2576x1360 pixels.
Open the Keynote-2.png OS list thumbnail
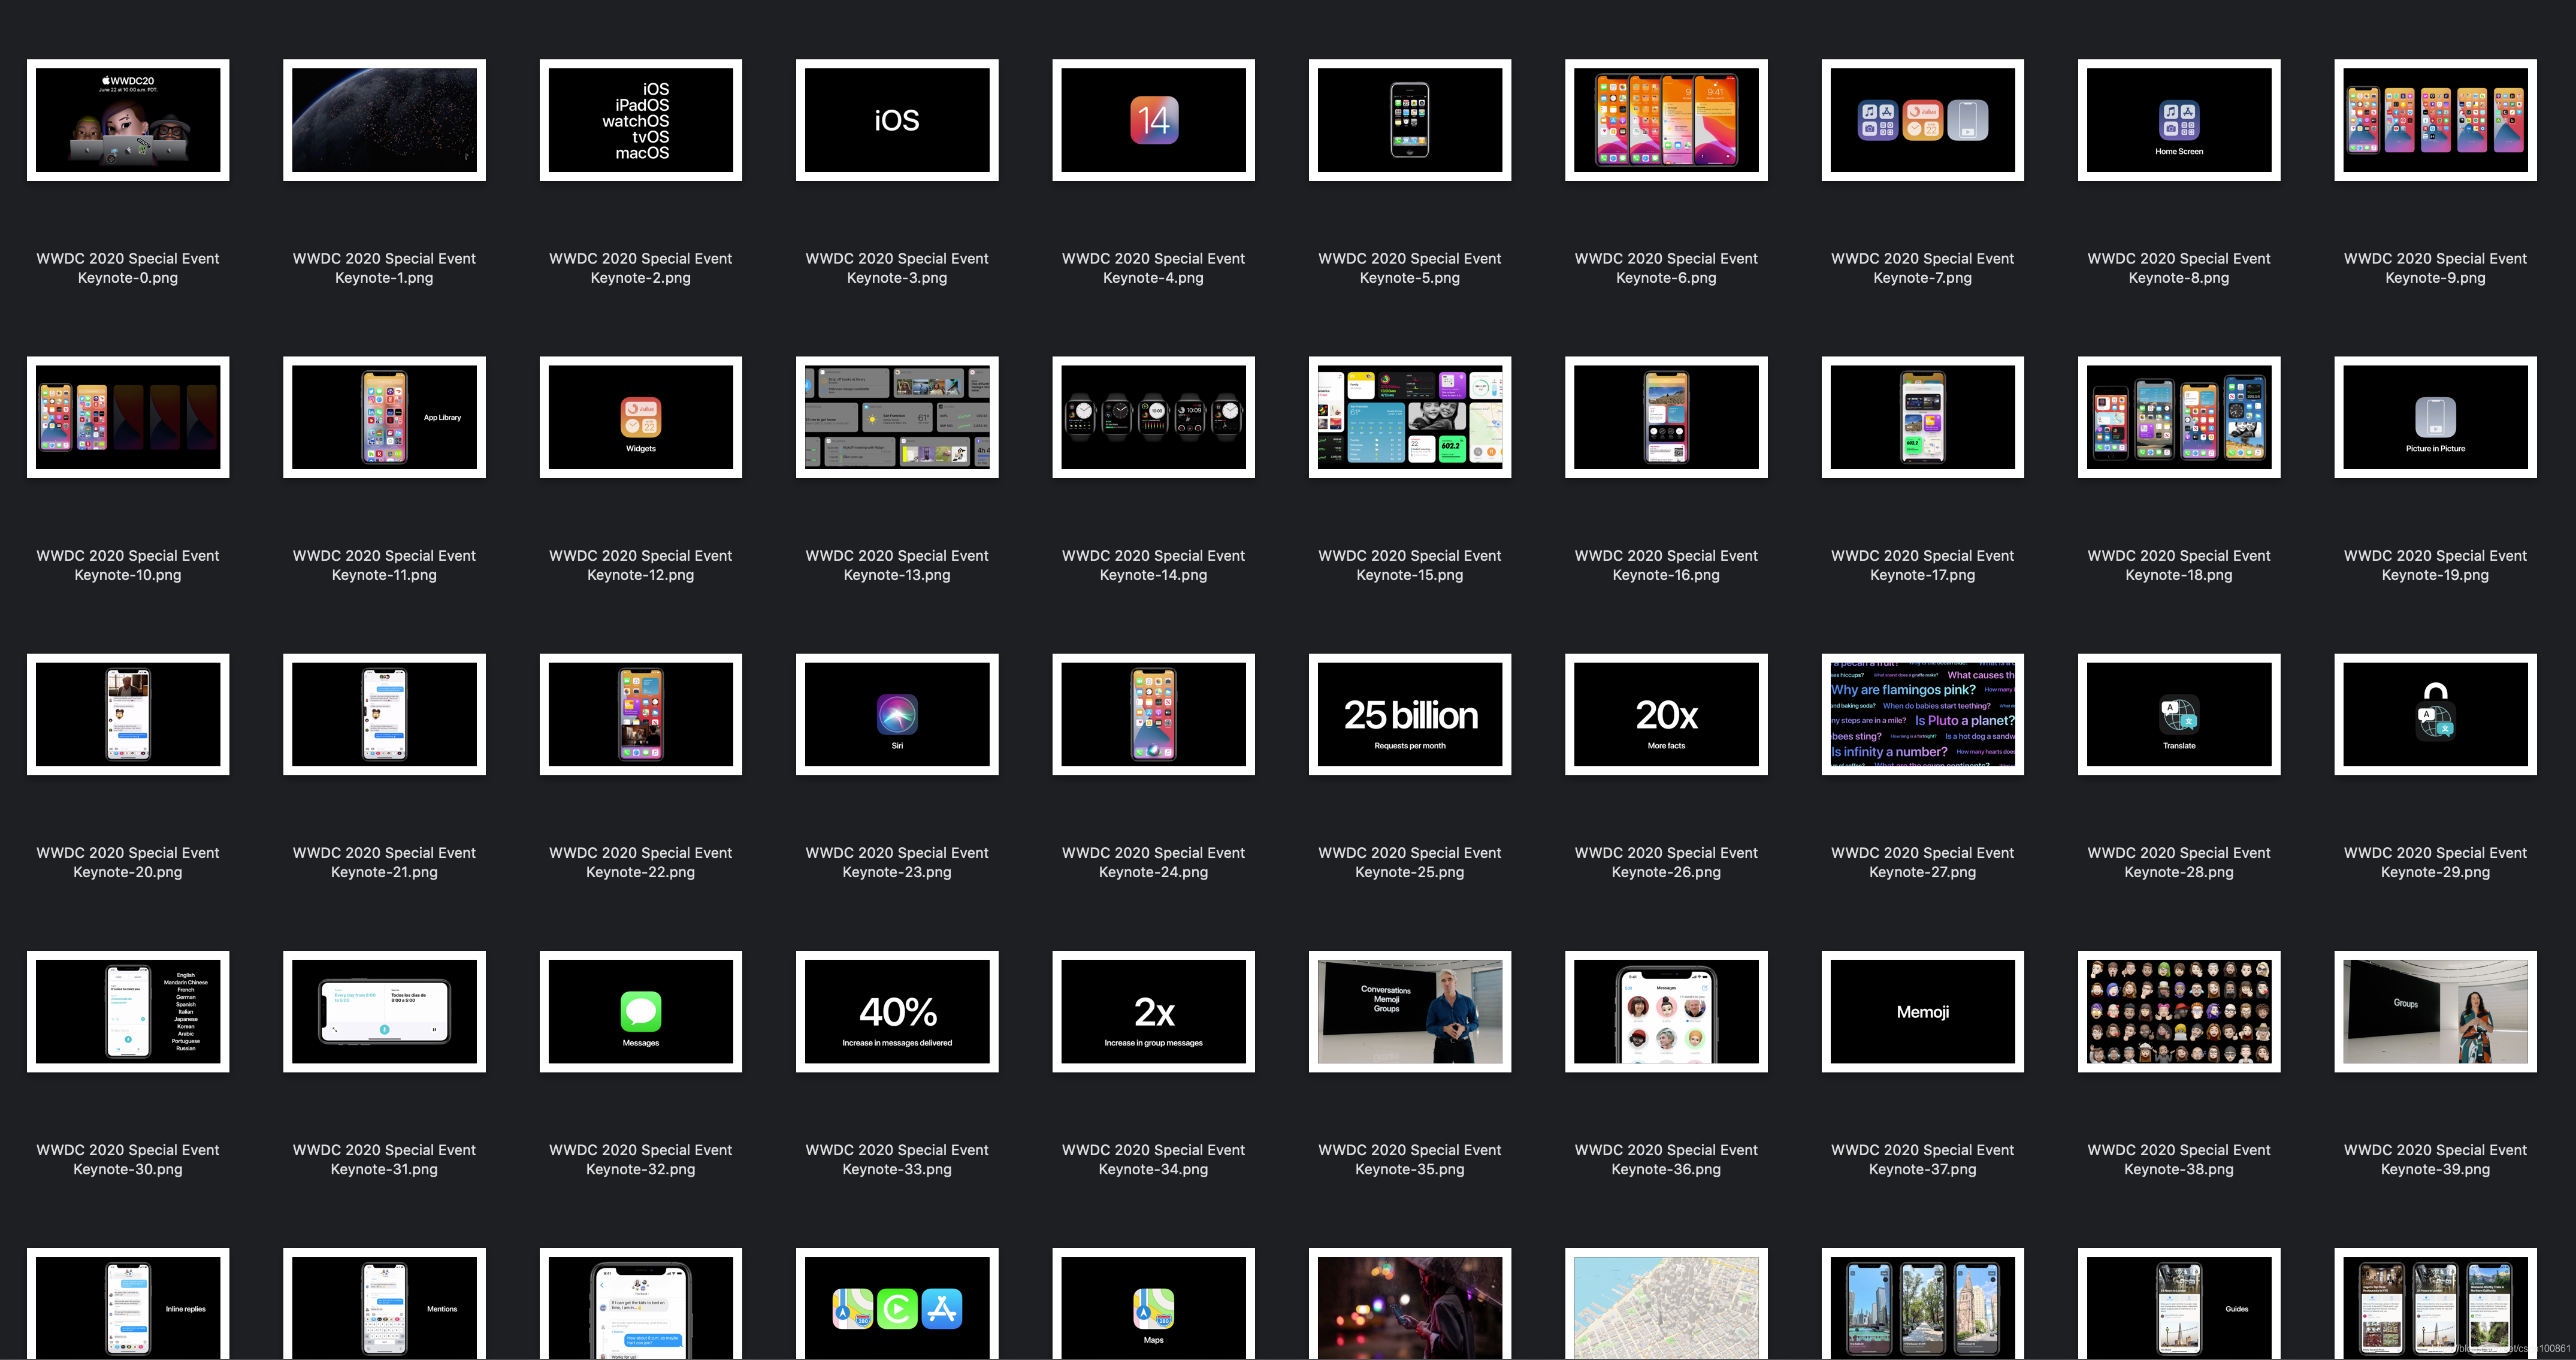coord(641,120)
